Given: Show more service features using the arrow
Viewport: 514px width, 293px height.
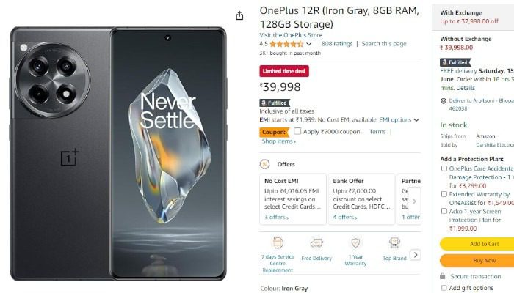Looking at the screenshot, I should (415, 255).
